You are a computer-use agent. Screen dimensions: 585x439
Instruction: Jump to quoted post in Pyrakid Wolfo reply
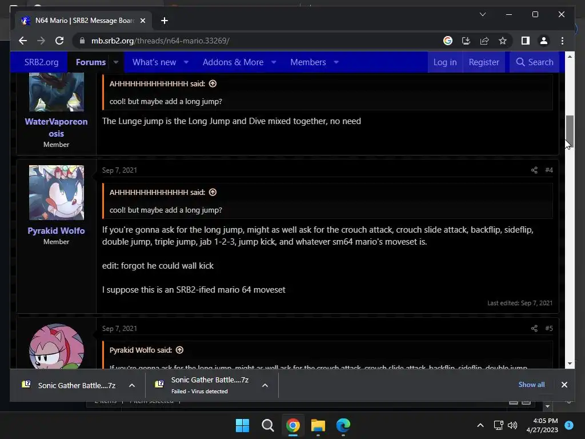point(213,192)
